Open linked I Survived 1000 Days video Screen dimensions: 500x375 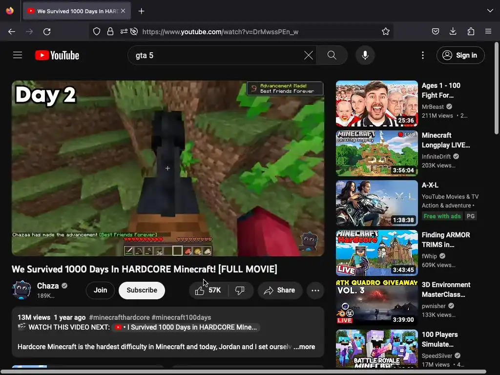pos(186,327)
